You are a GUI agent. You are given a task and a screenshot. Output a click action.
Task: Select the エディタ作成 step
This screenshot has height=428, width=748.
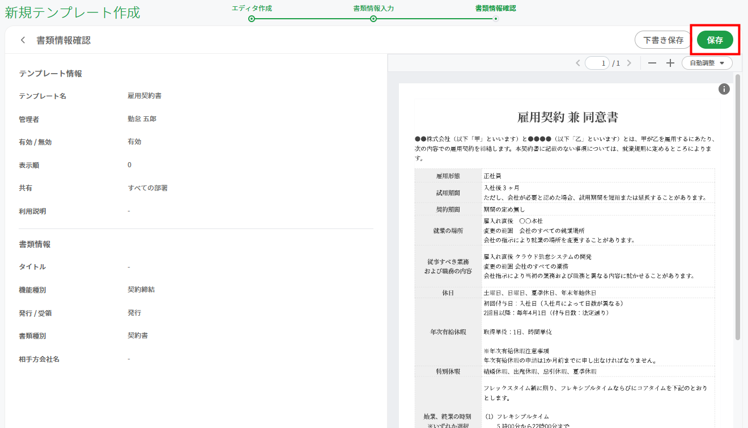point(252,9)
